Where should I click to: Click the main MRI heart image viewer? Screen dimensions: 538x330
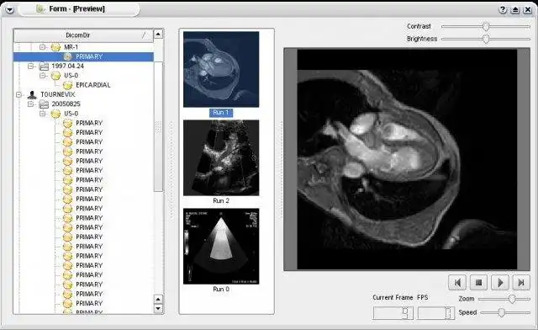tap(407, 159)
